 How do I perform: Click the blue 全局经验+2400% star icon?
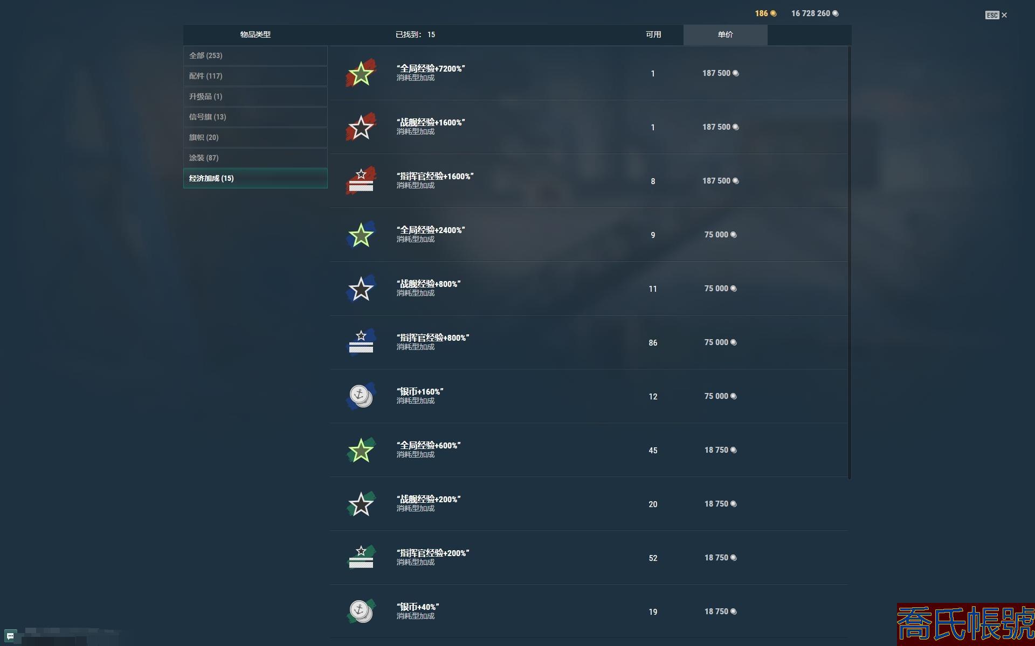pyautogui.click(x=361, y=235)
